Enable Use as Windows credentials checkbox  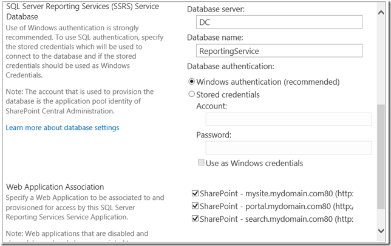(x=201, y=163)
